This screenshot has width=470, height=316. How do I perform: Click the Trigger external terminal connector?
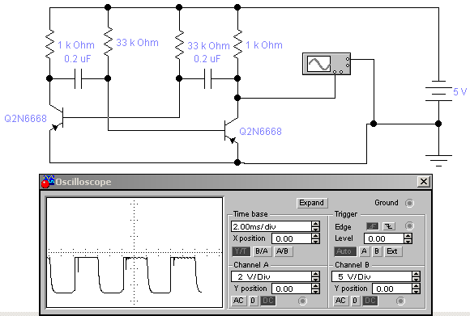(x=409, y=225)
